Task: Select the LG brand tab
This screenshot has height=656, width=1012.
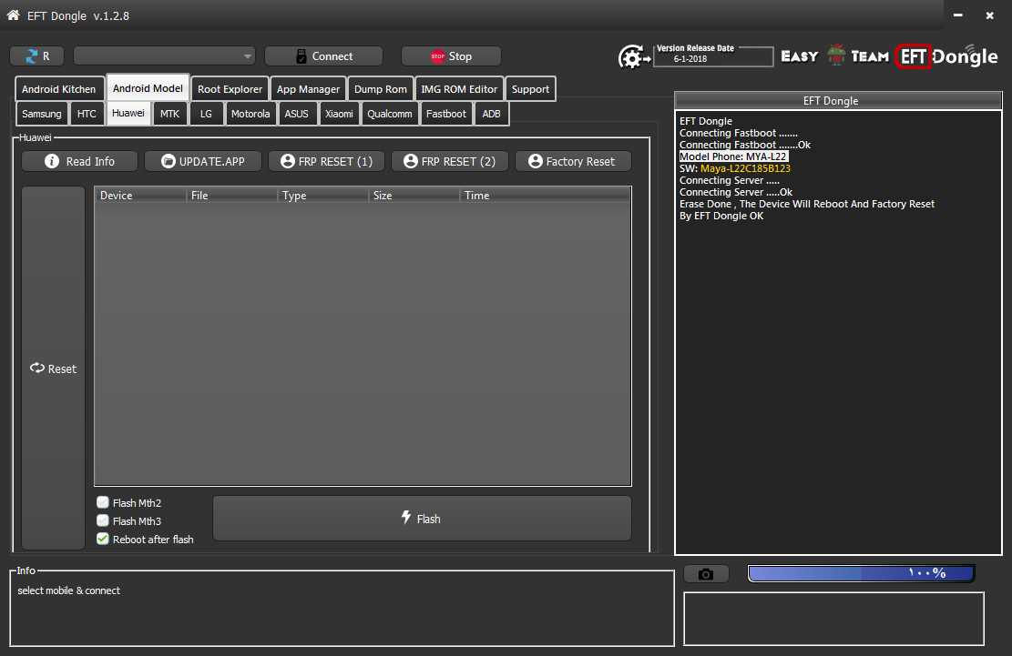Action: coord(206,114)
